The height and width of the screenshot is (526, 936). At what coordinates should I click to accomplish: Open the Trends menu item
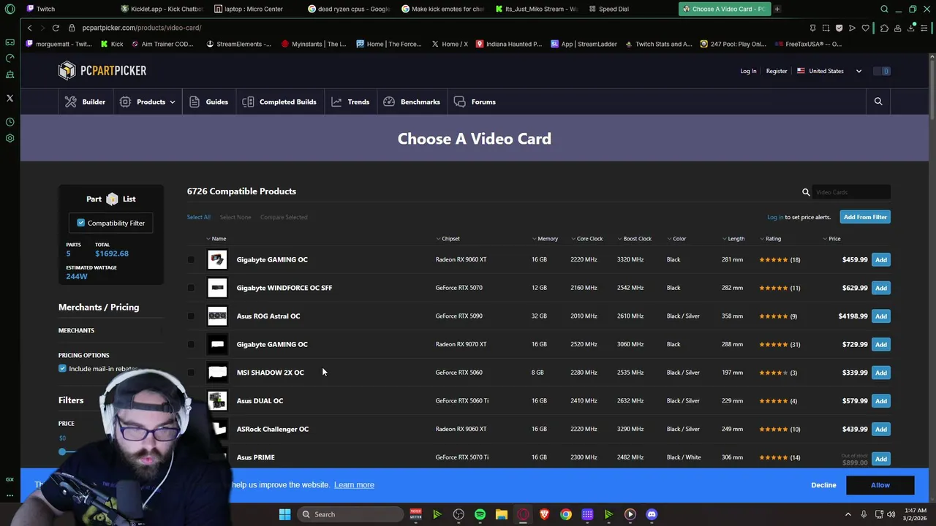click(x=351, y=102)
